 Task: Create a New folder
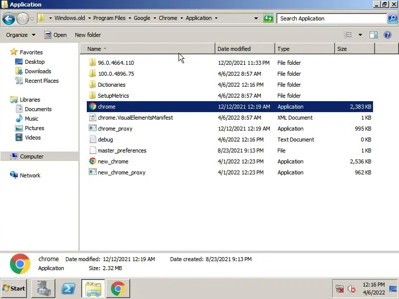(88, 35)
